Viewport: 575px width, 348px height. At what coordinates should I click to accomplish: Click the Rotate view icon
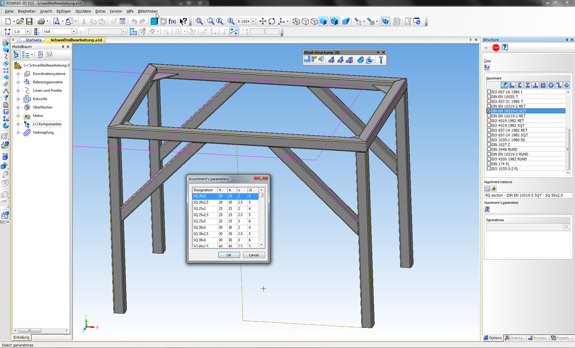(272, 22)
